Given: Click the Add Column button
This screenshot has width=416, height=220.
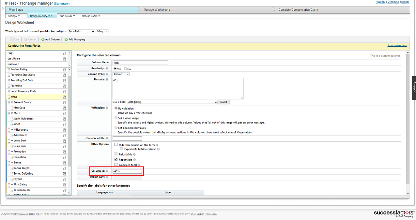Looking at the screenshot, I should coord(50,39).
